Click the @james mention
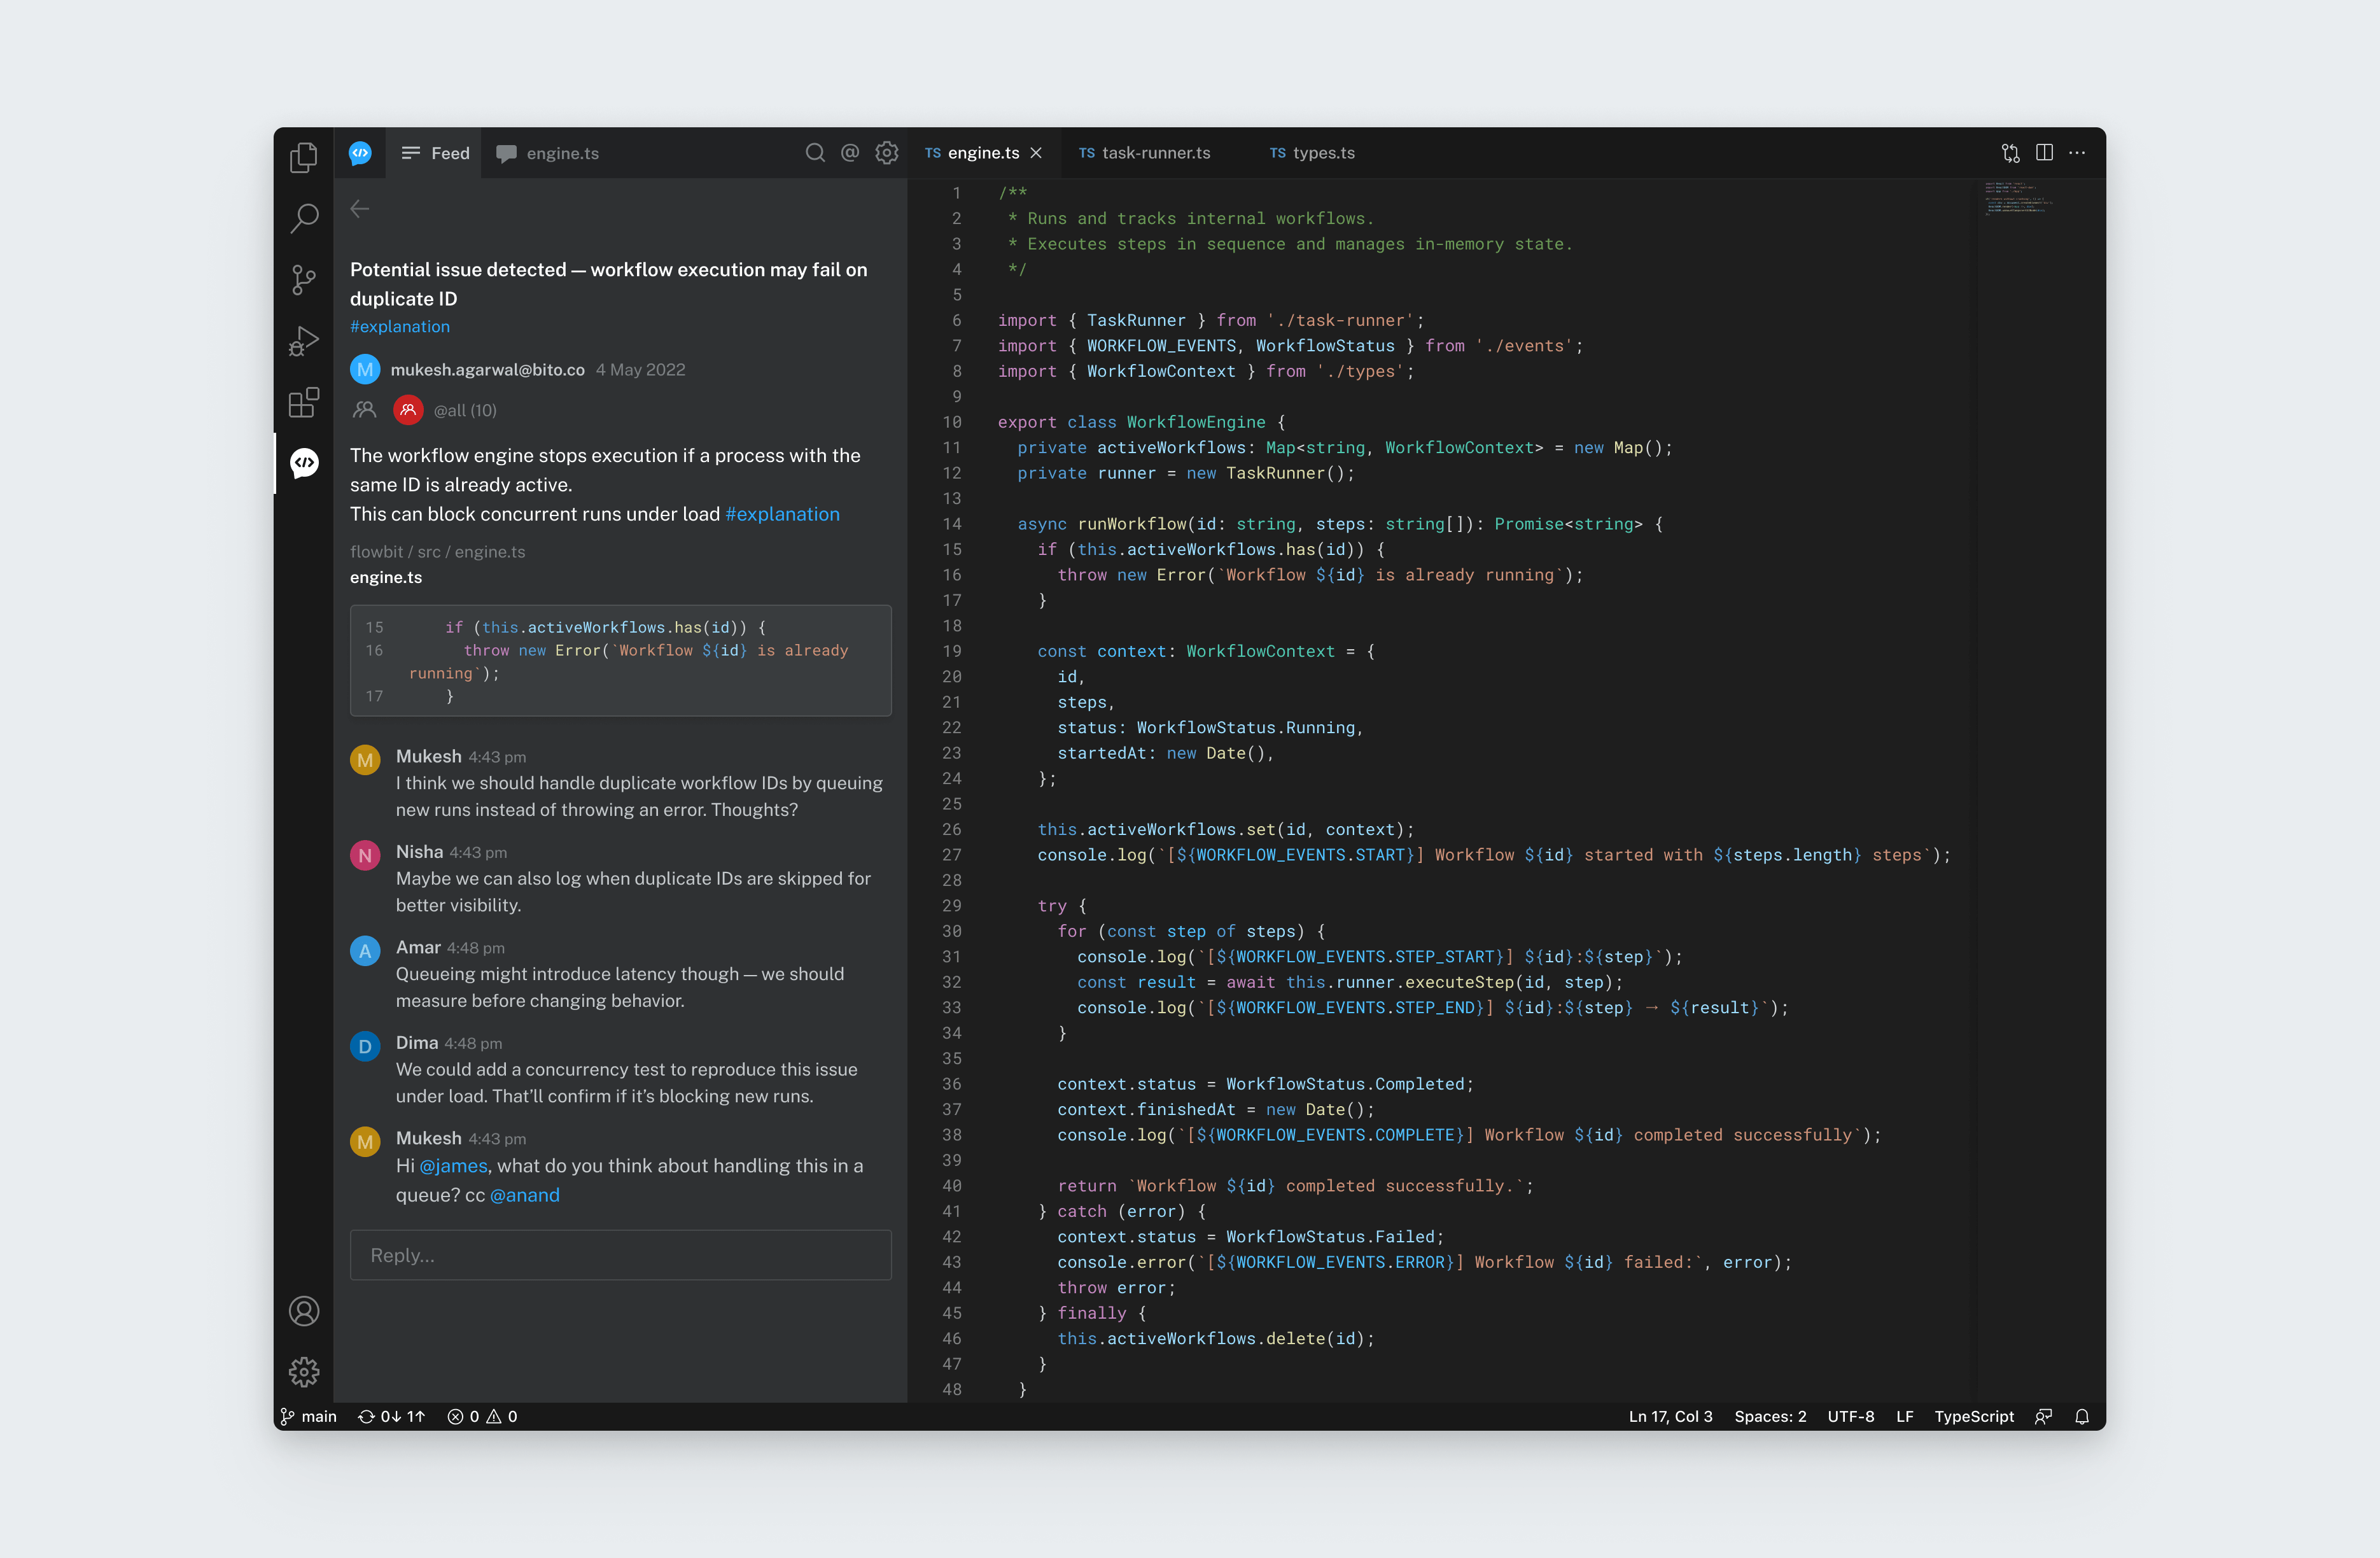 point(453,1166)
